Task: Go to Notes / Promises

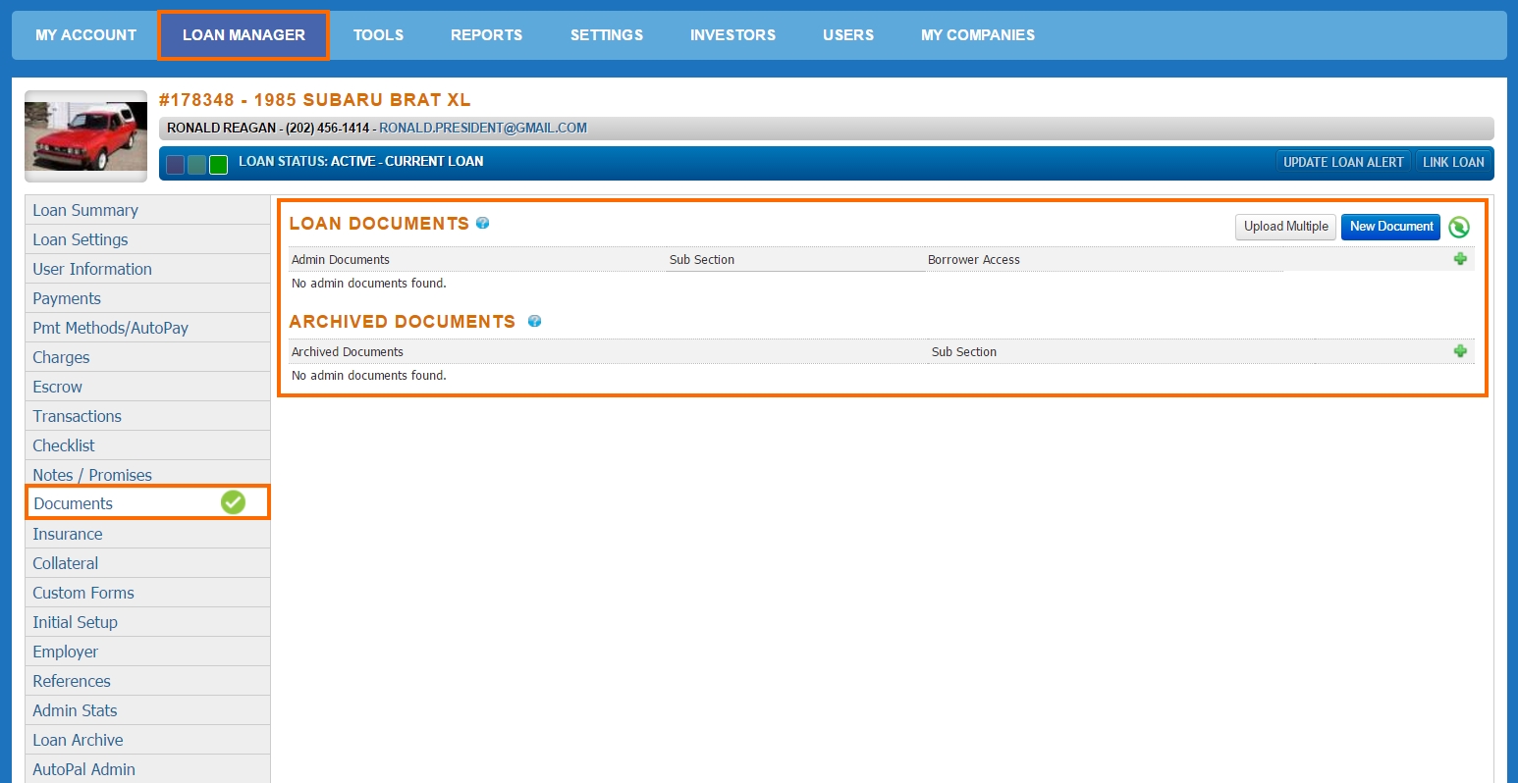Action: (147, 473)
